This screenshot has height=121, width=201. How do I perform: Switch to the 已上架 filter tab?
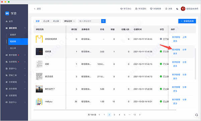click(46, 21)
